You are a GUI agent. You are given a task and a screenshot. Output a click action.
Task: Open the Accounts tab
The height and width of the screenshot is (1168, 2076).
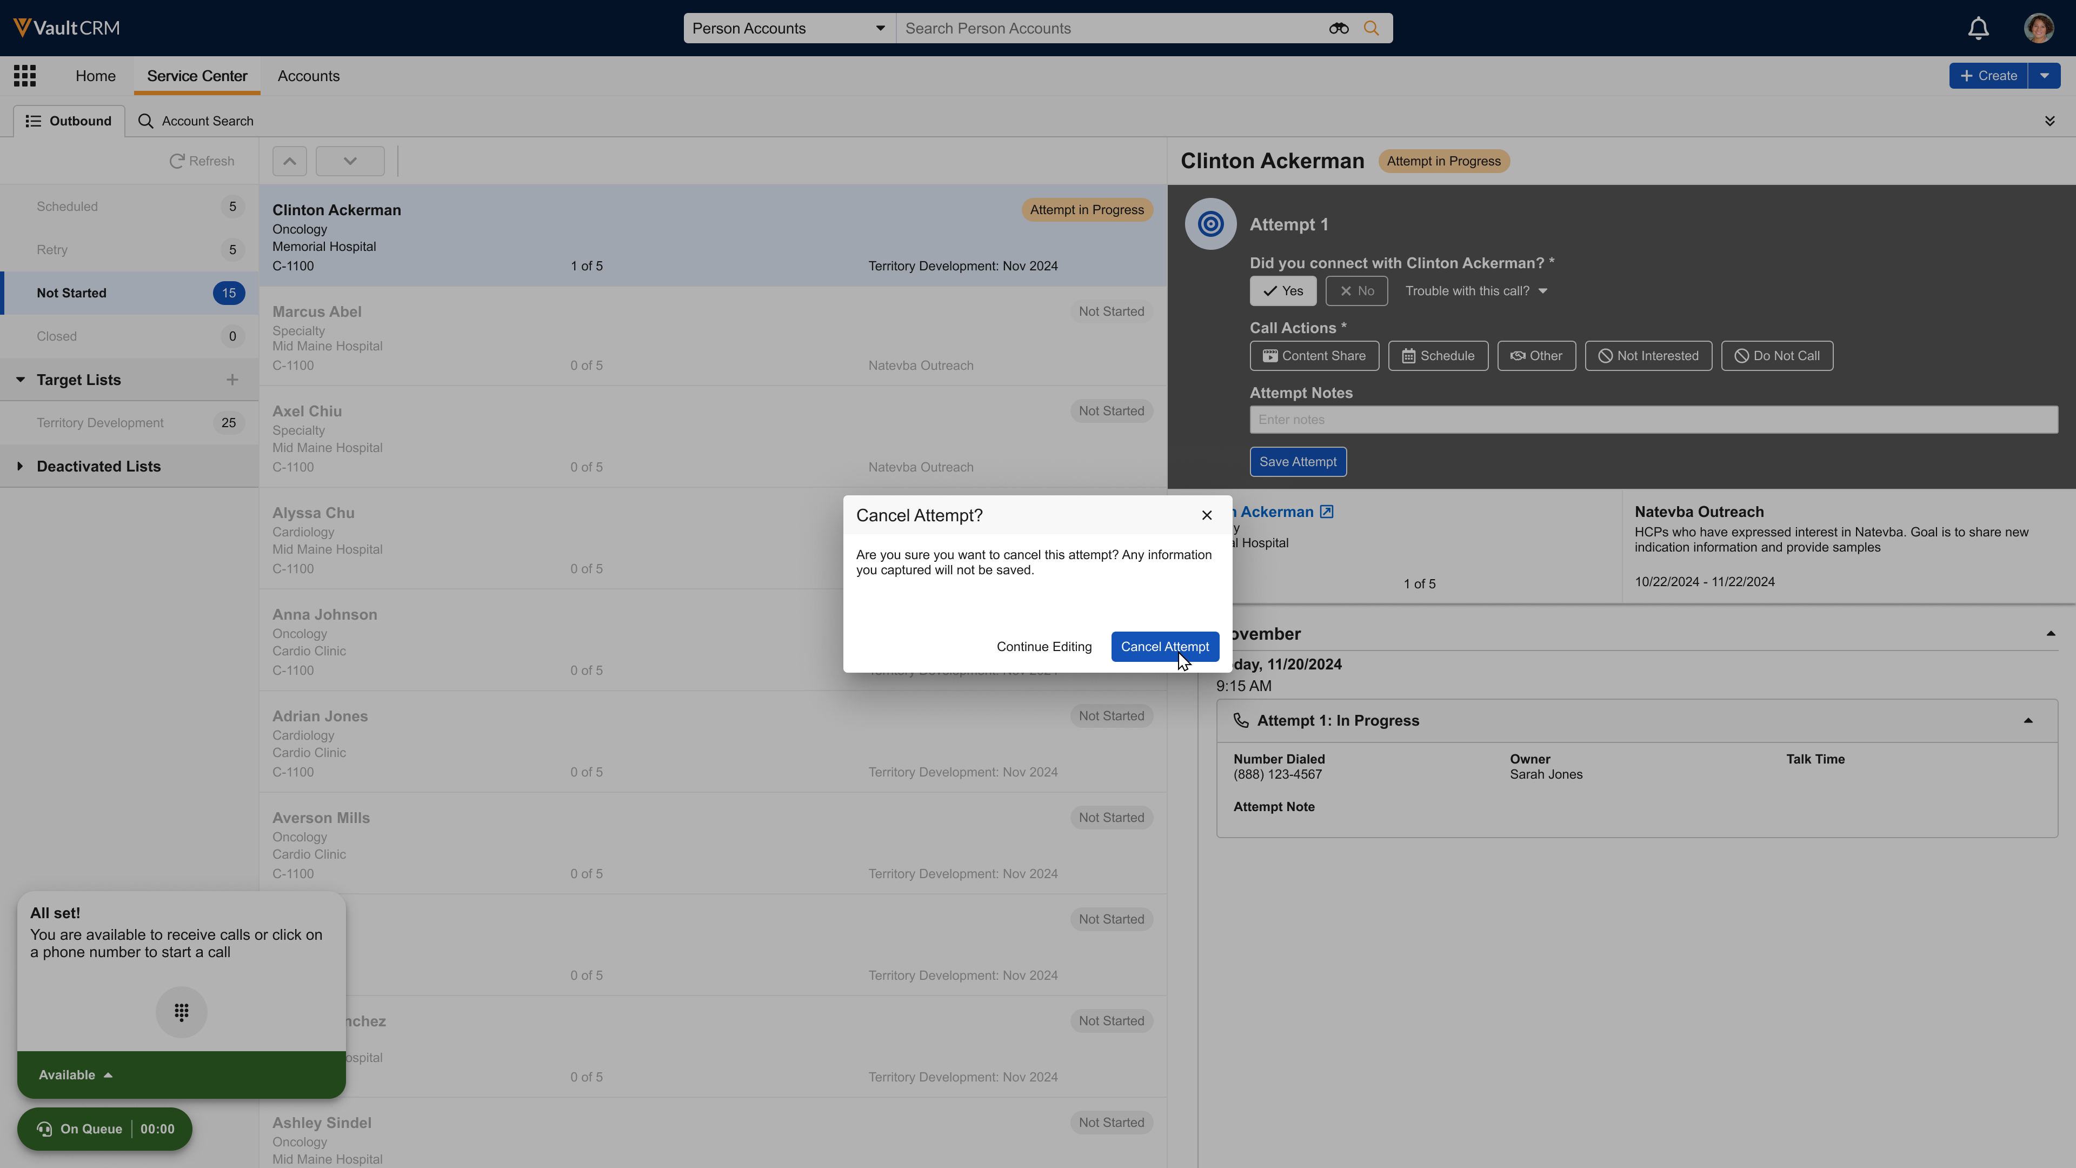tap(309, 76)
